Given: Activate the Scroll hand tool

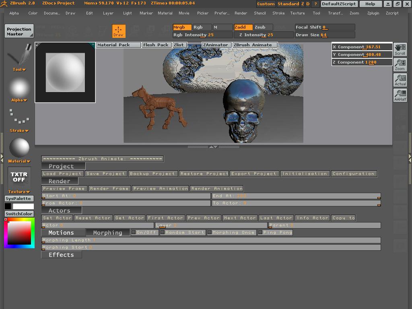Looking at the screenshot, I should tap(400, 49).
